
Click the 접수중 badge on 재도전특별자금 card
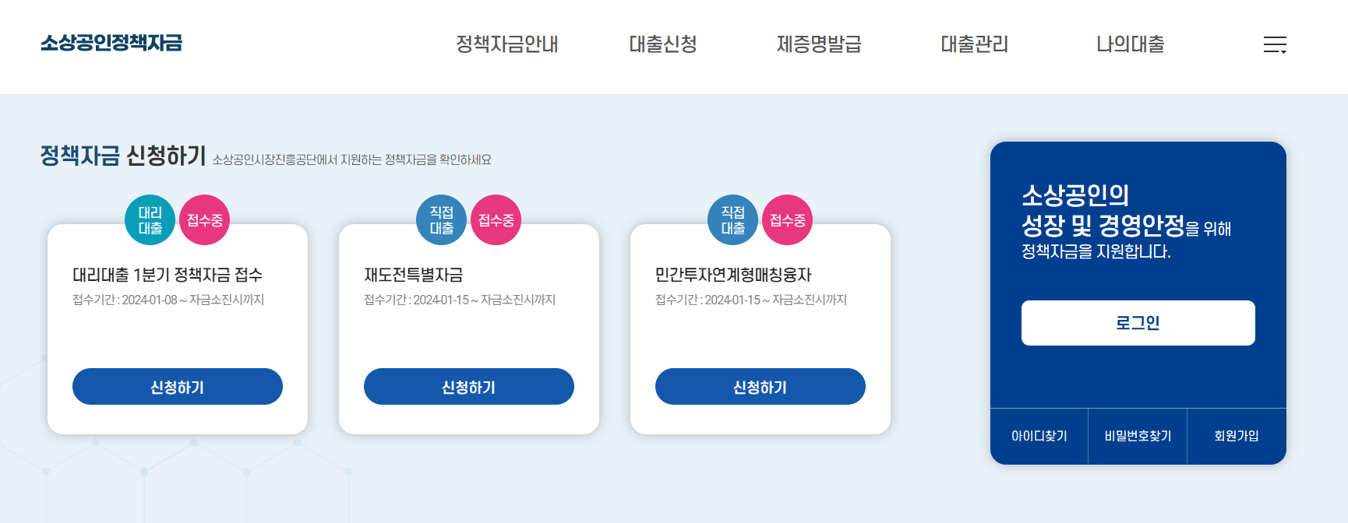click(496, 219)
